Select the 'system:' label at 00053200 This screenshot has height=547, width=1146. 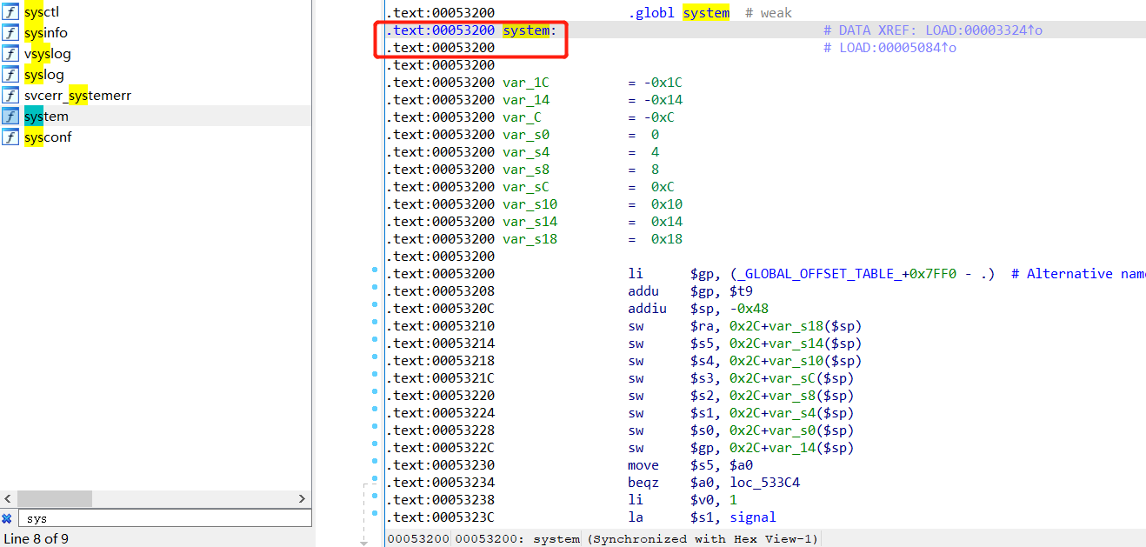[x=530, y=30]
